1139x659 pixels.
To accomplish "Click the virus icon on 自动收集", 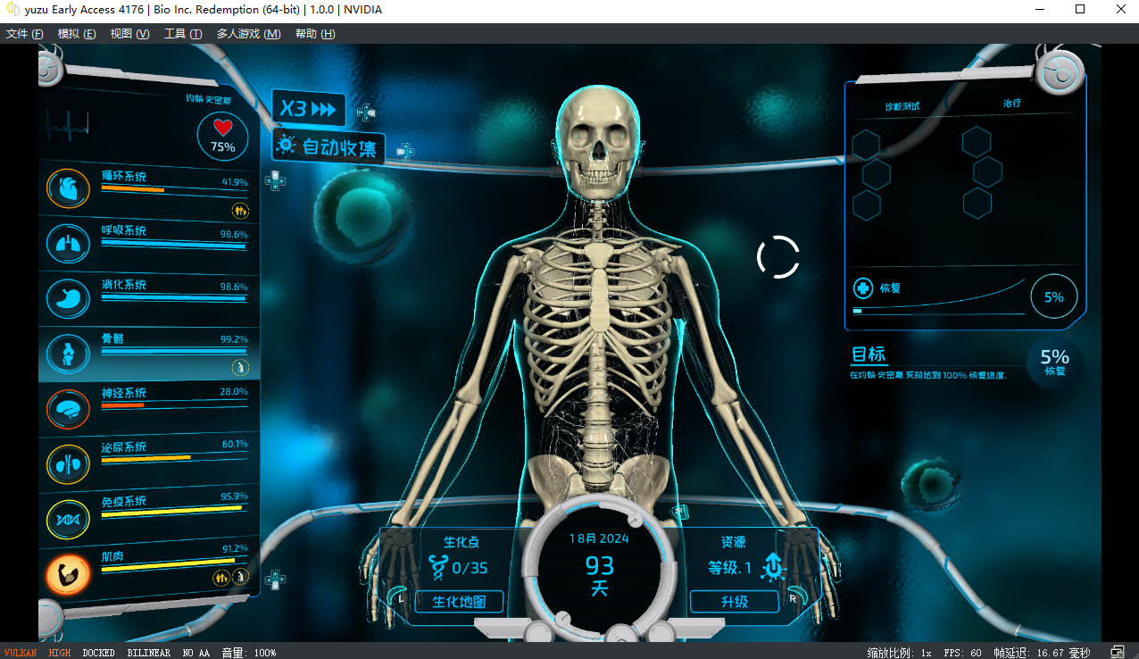I will (x=286, y=144).
